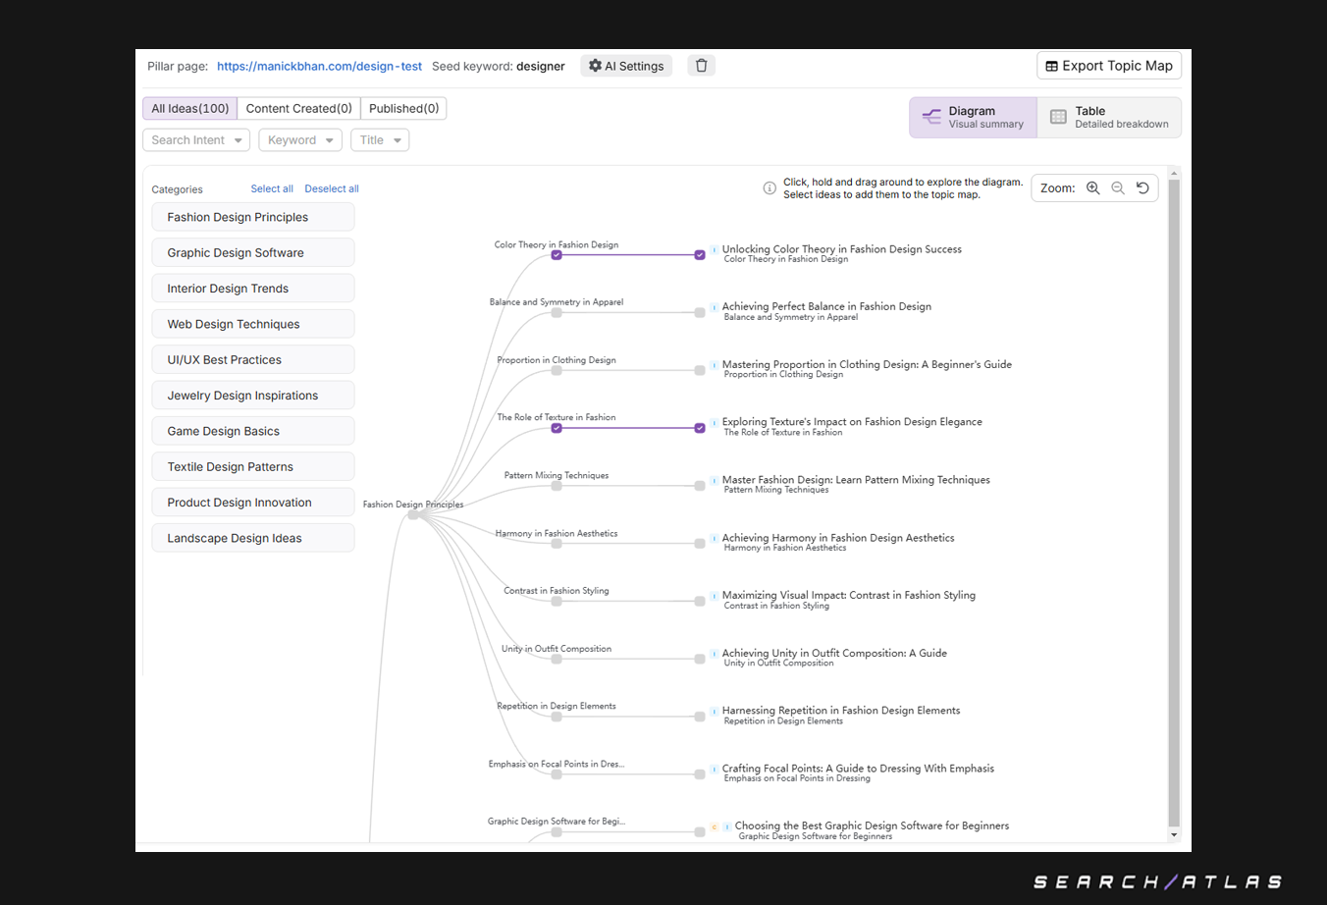Click the zoom in magnifier icon

1093,187
